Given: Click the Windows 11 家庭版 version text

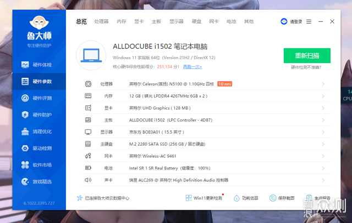Looking at the screenshot, I should pyautogui.click(x=164, y=58).
